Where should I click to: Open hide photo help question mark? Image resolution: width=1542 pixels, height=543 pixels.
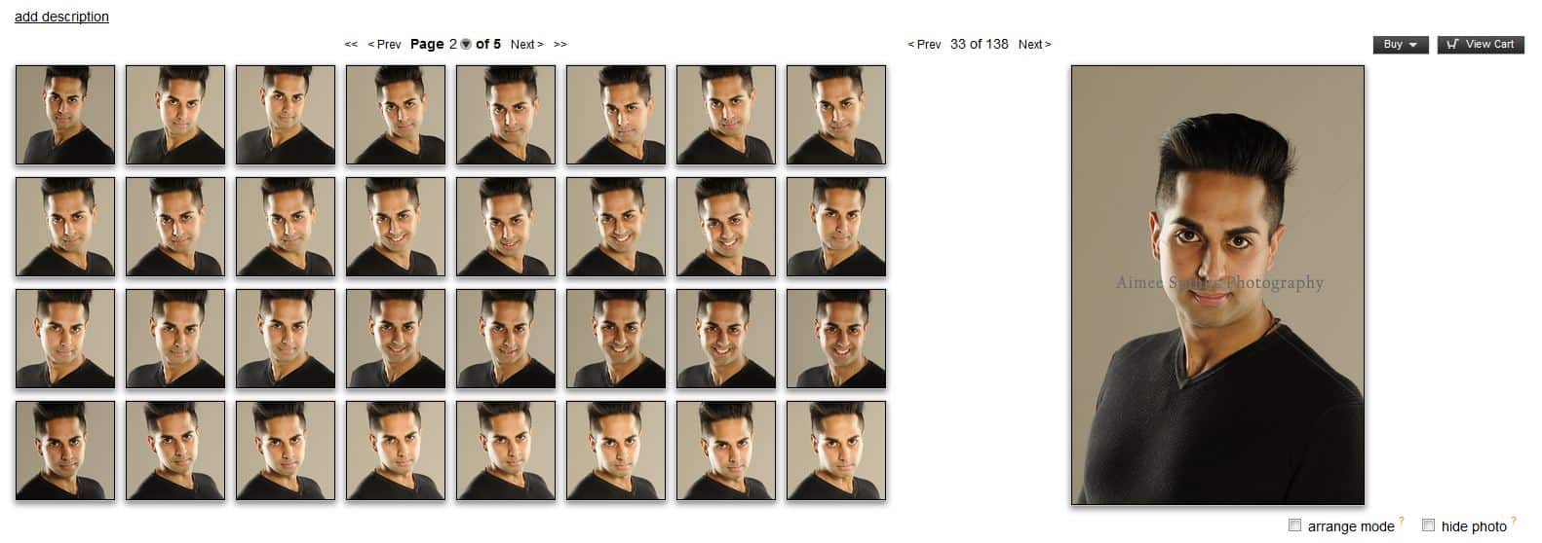[1514, 522]
